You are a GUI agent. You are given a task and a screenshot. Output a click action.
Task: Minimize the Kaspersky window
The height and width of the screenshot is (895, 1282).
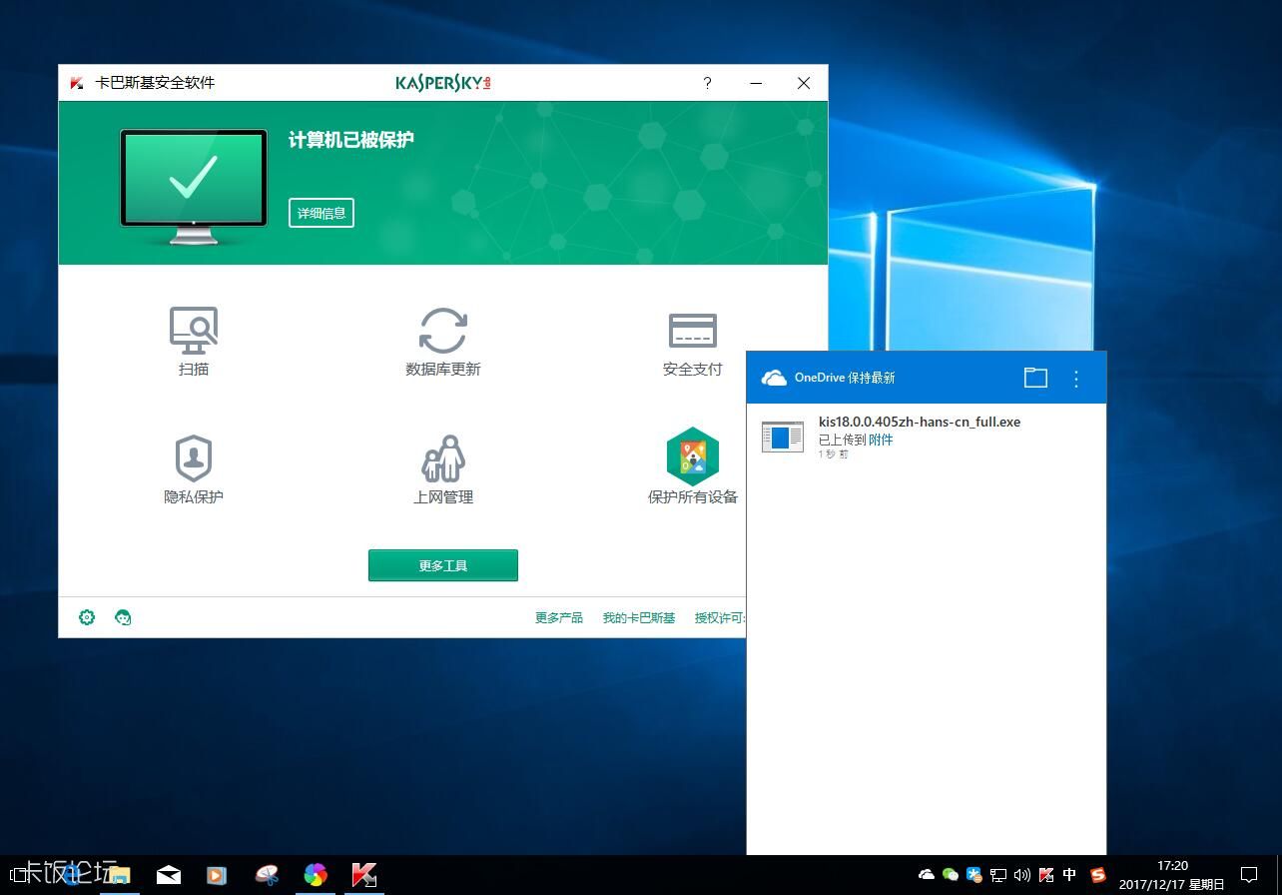(756, 83)
